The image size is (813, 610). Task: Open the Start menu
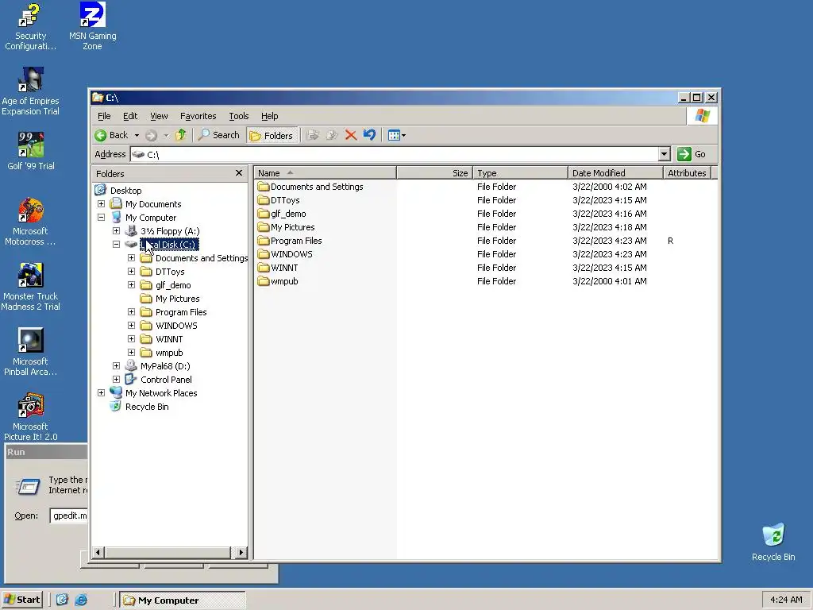22,600
